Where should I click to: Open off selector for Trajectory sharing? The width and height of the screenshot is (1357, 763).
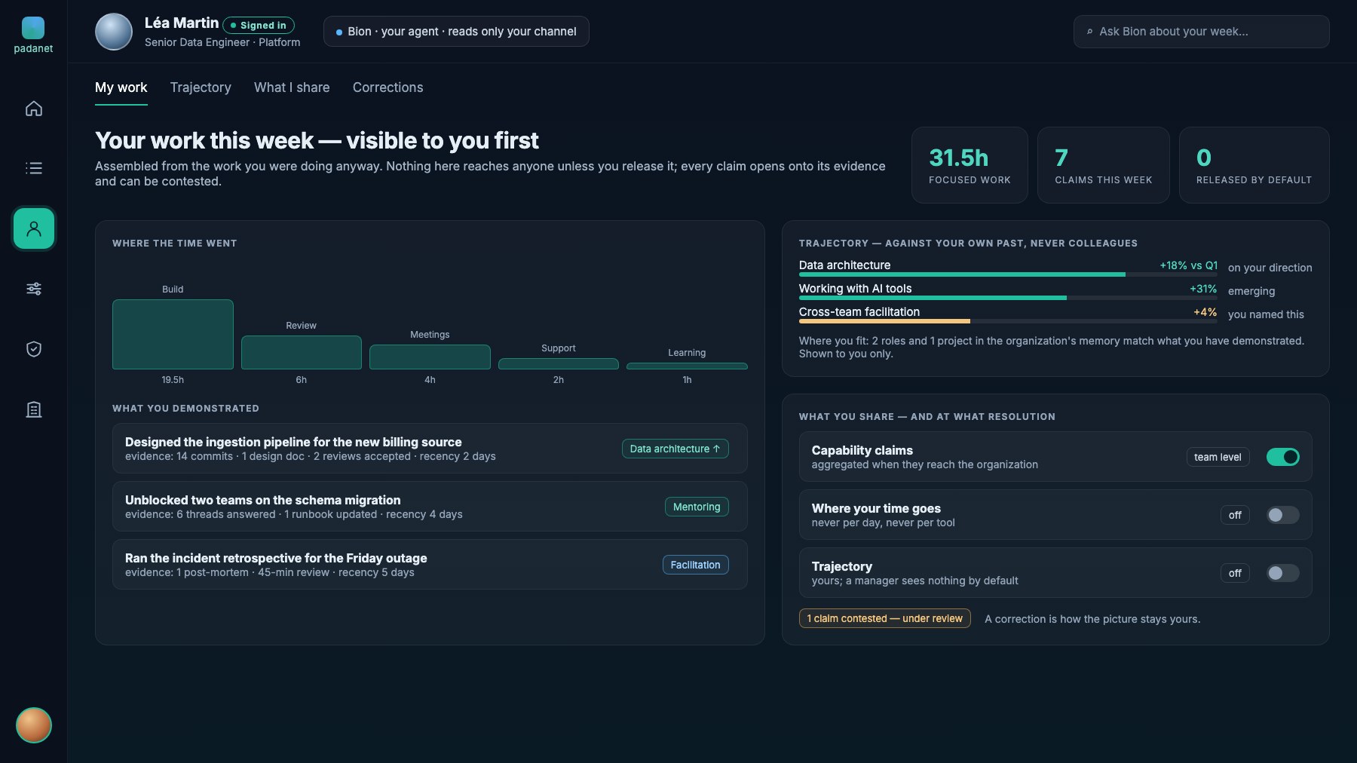[x=1235, y=573]
